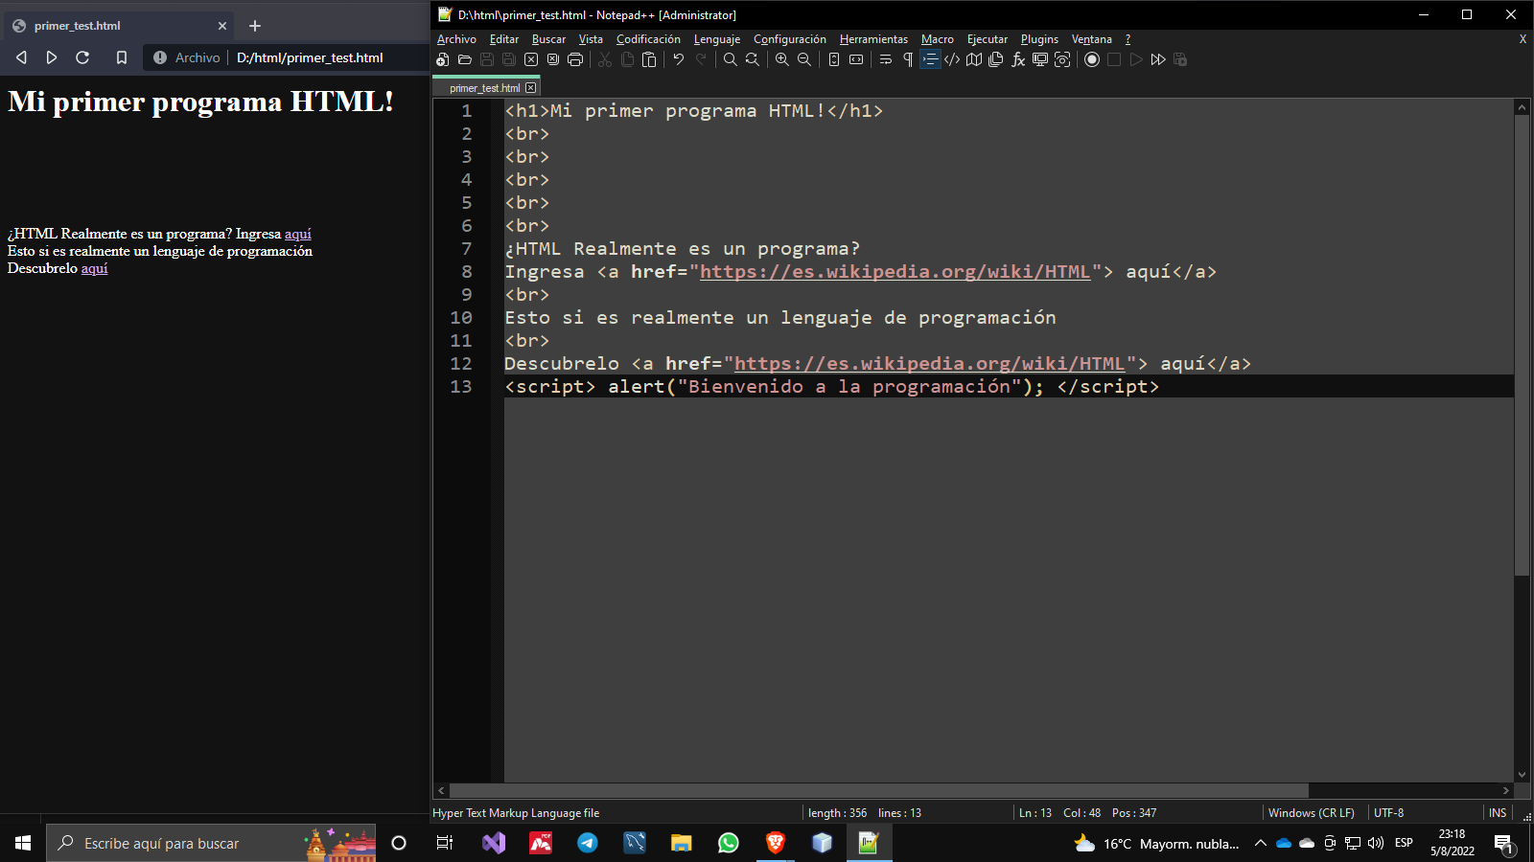Open the Document Map panel icon
Image resolution: width=1534 pixels, height=862 pixels.
coord(974,59)
